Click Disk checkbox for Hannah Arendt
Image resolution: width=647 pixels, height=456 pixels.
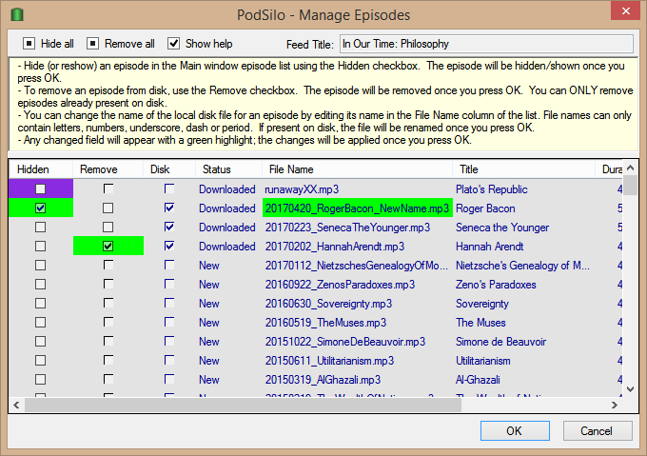[169, 246]
